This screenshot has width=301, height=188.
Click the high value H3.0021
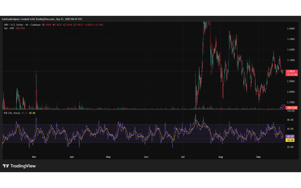click(x=58, y=25)
